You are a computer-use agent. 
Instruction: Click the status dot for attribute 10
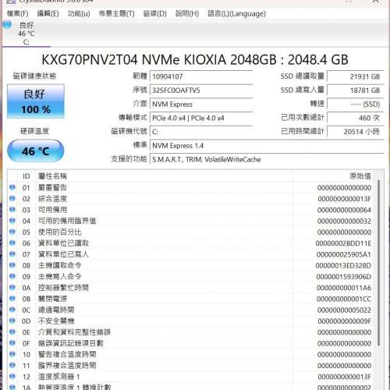point(12,354)
